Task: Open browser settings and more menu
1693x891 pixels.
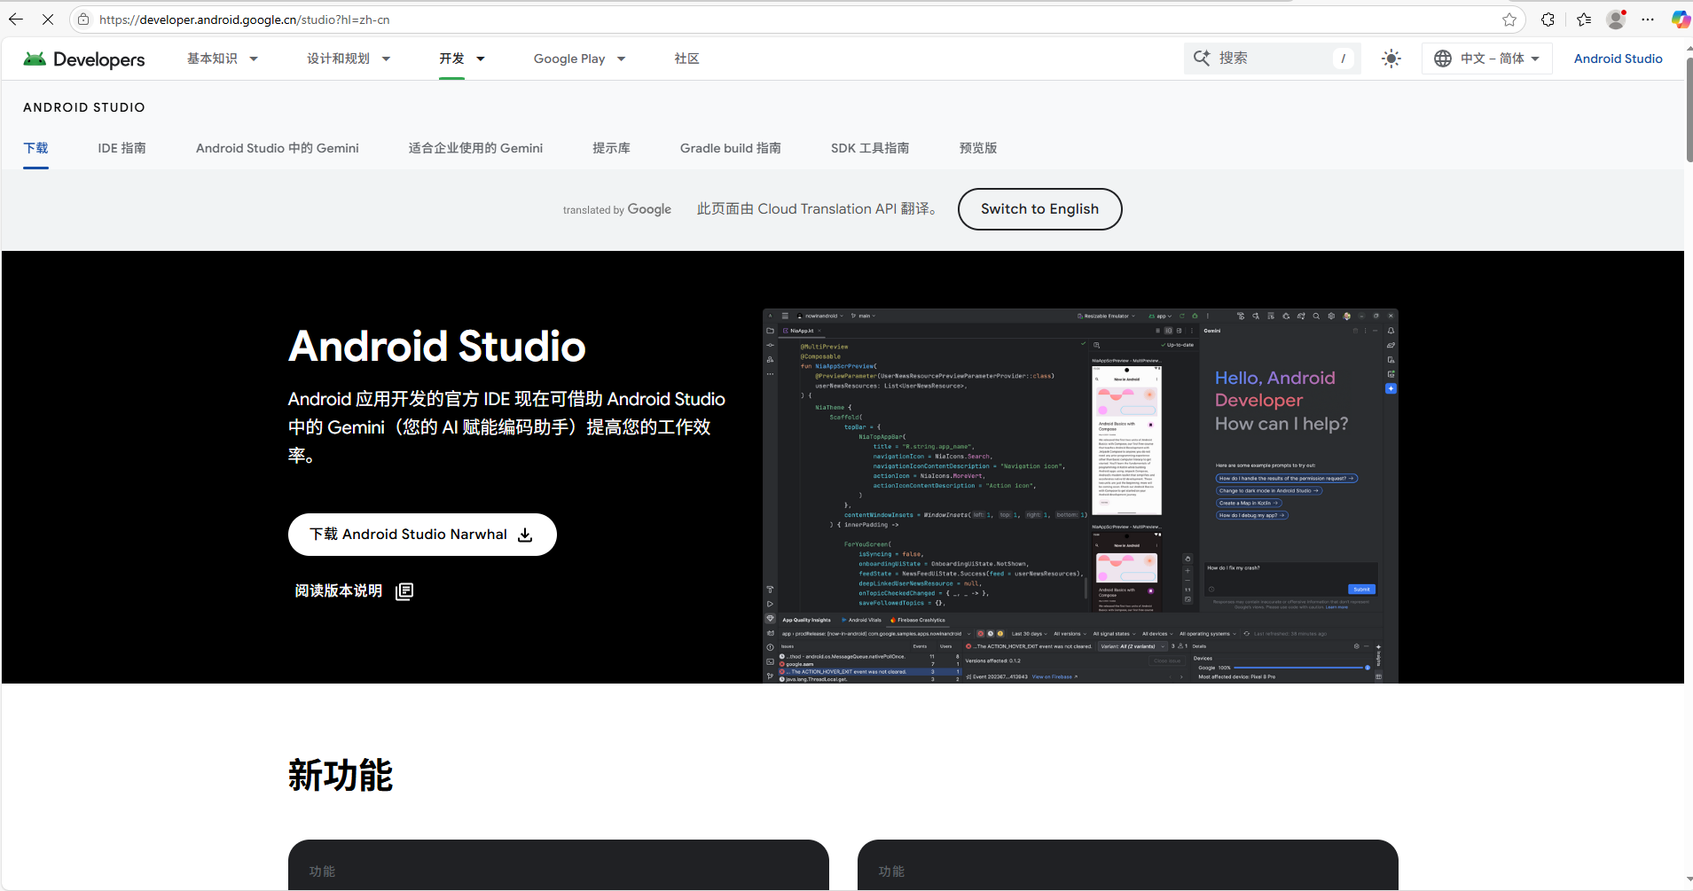Action: click(1649, 20)
